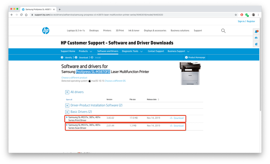Expand the Series Print Driver row details

67,117
